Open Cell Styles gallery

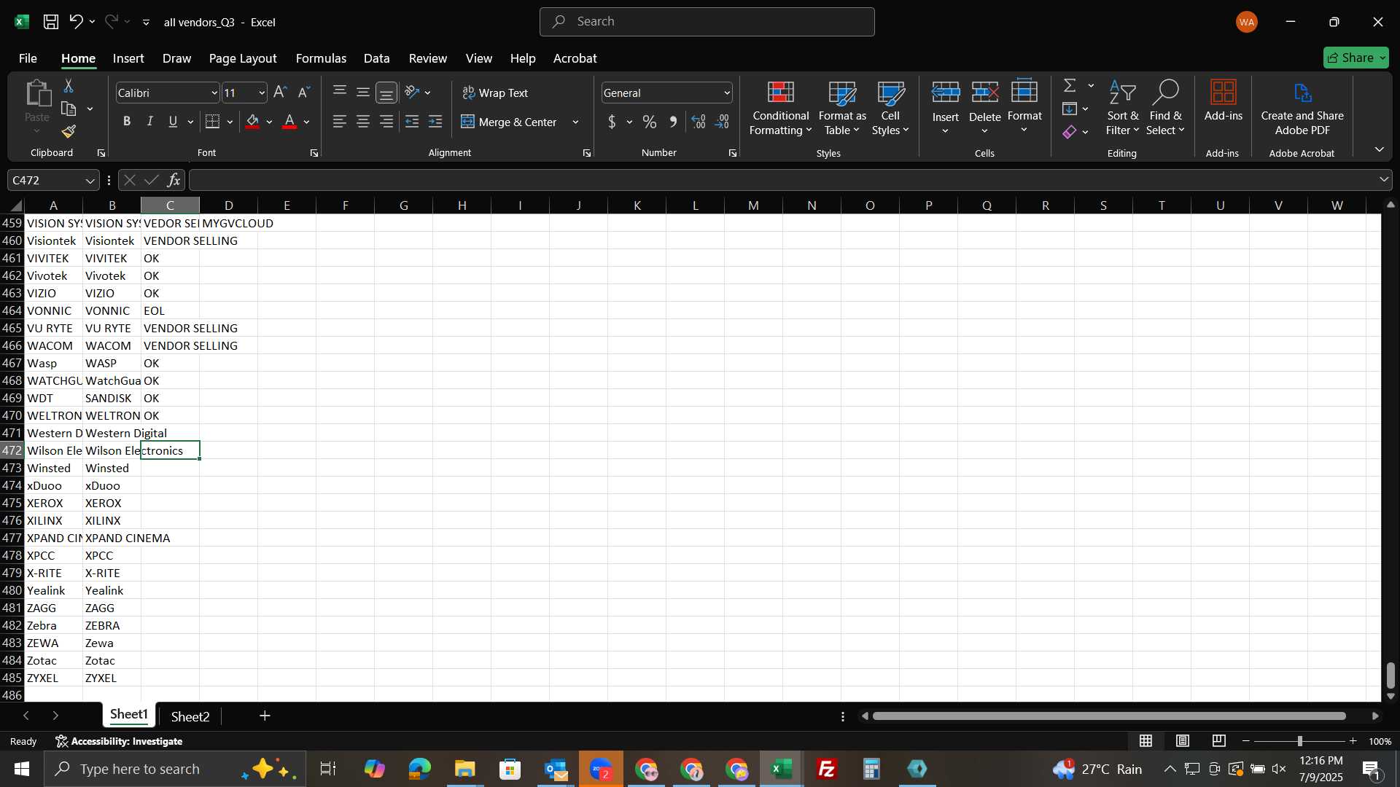click(890, 108)
